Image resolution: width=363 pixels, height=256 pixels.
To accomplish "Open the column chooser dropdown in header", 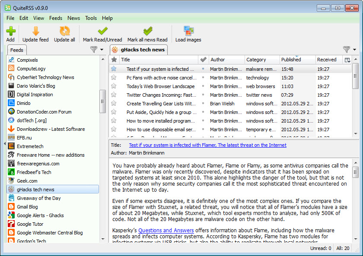I will [347, 60].
